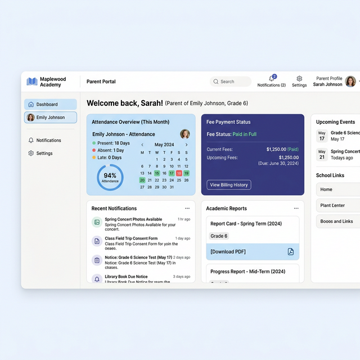Click the Download PDF button
The height and width of the screenshot is (360, 360).
(x=253, y=251)
